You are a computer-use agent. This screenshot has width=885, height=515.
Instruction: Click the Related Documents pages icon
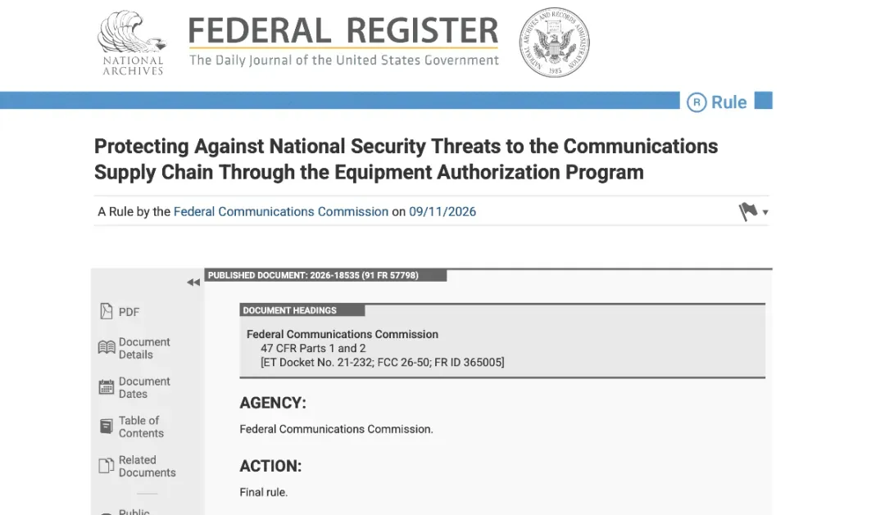click(106, 466)
